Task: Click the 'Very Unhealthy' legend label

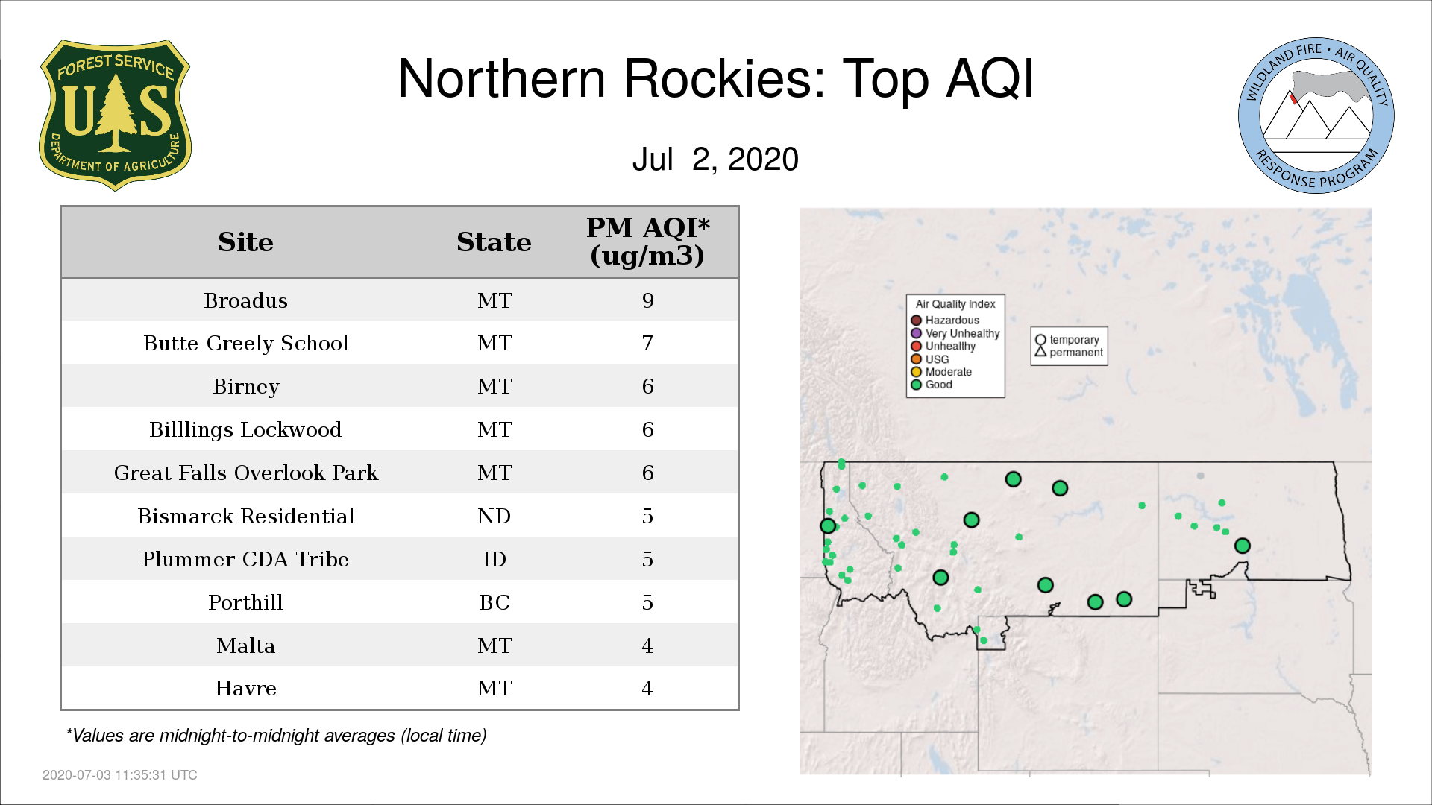Action: [963, 334]
